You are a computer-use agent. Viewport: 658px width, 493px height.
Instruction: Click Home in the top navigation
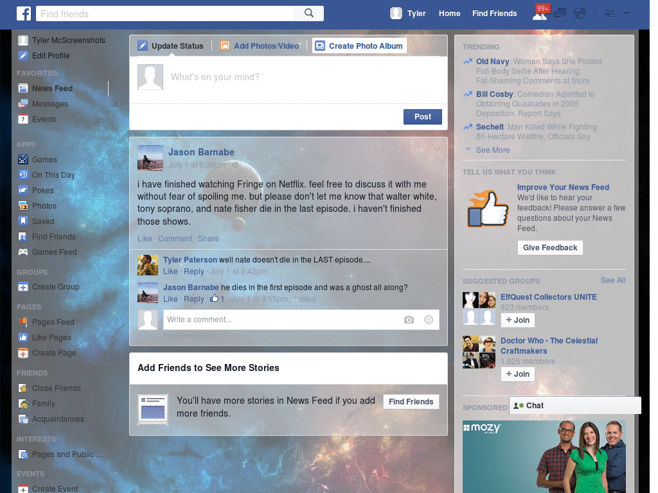[x=449, y=13]
